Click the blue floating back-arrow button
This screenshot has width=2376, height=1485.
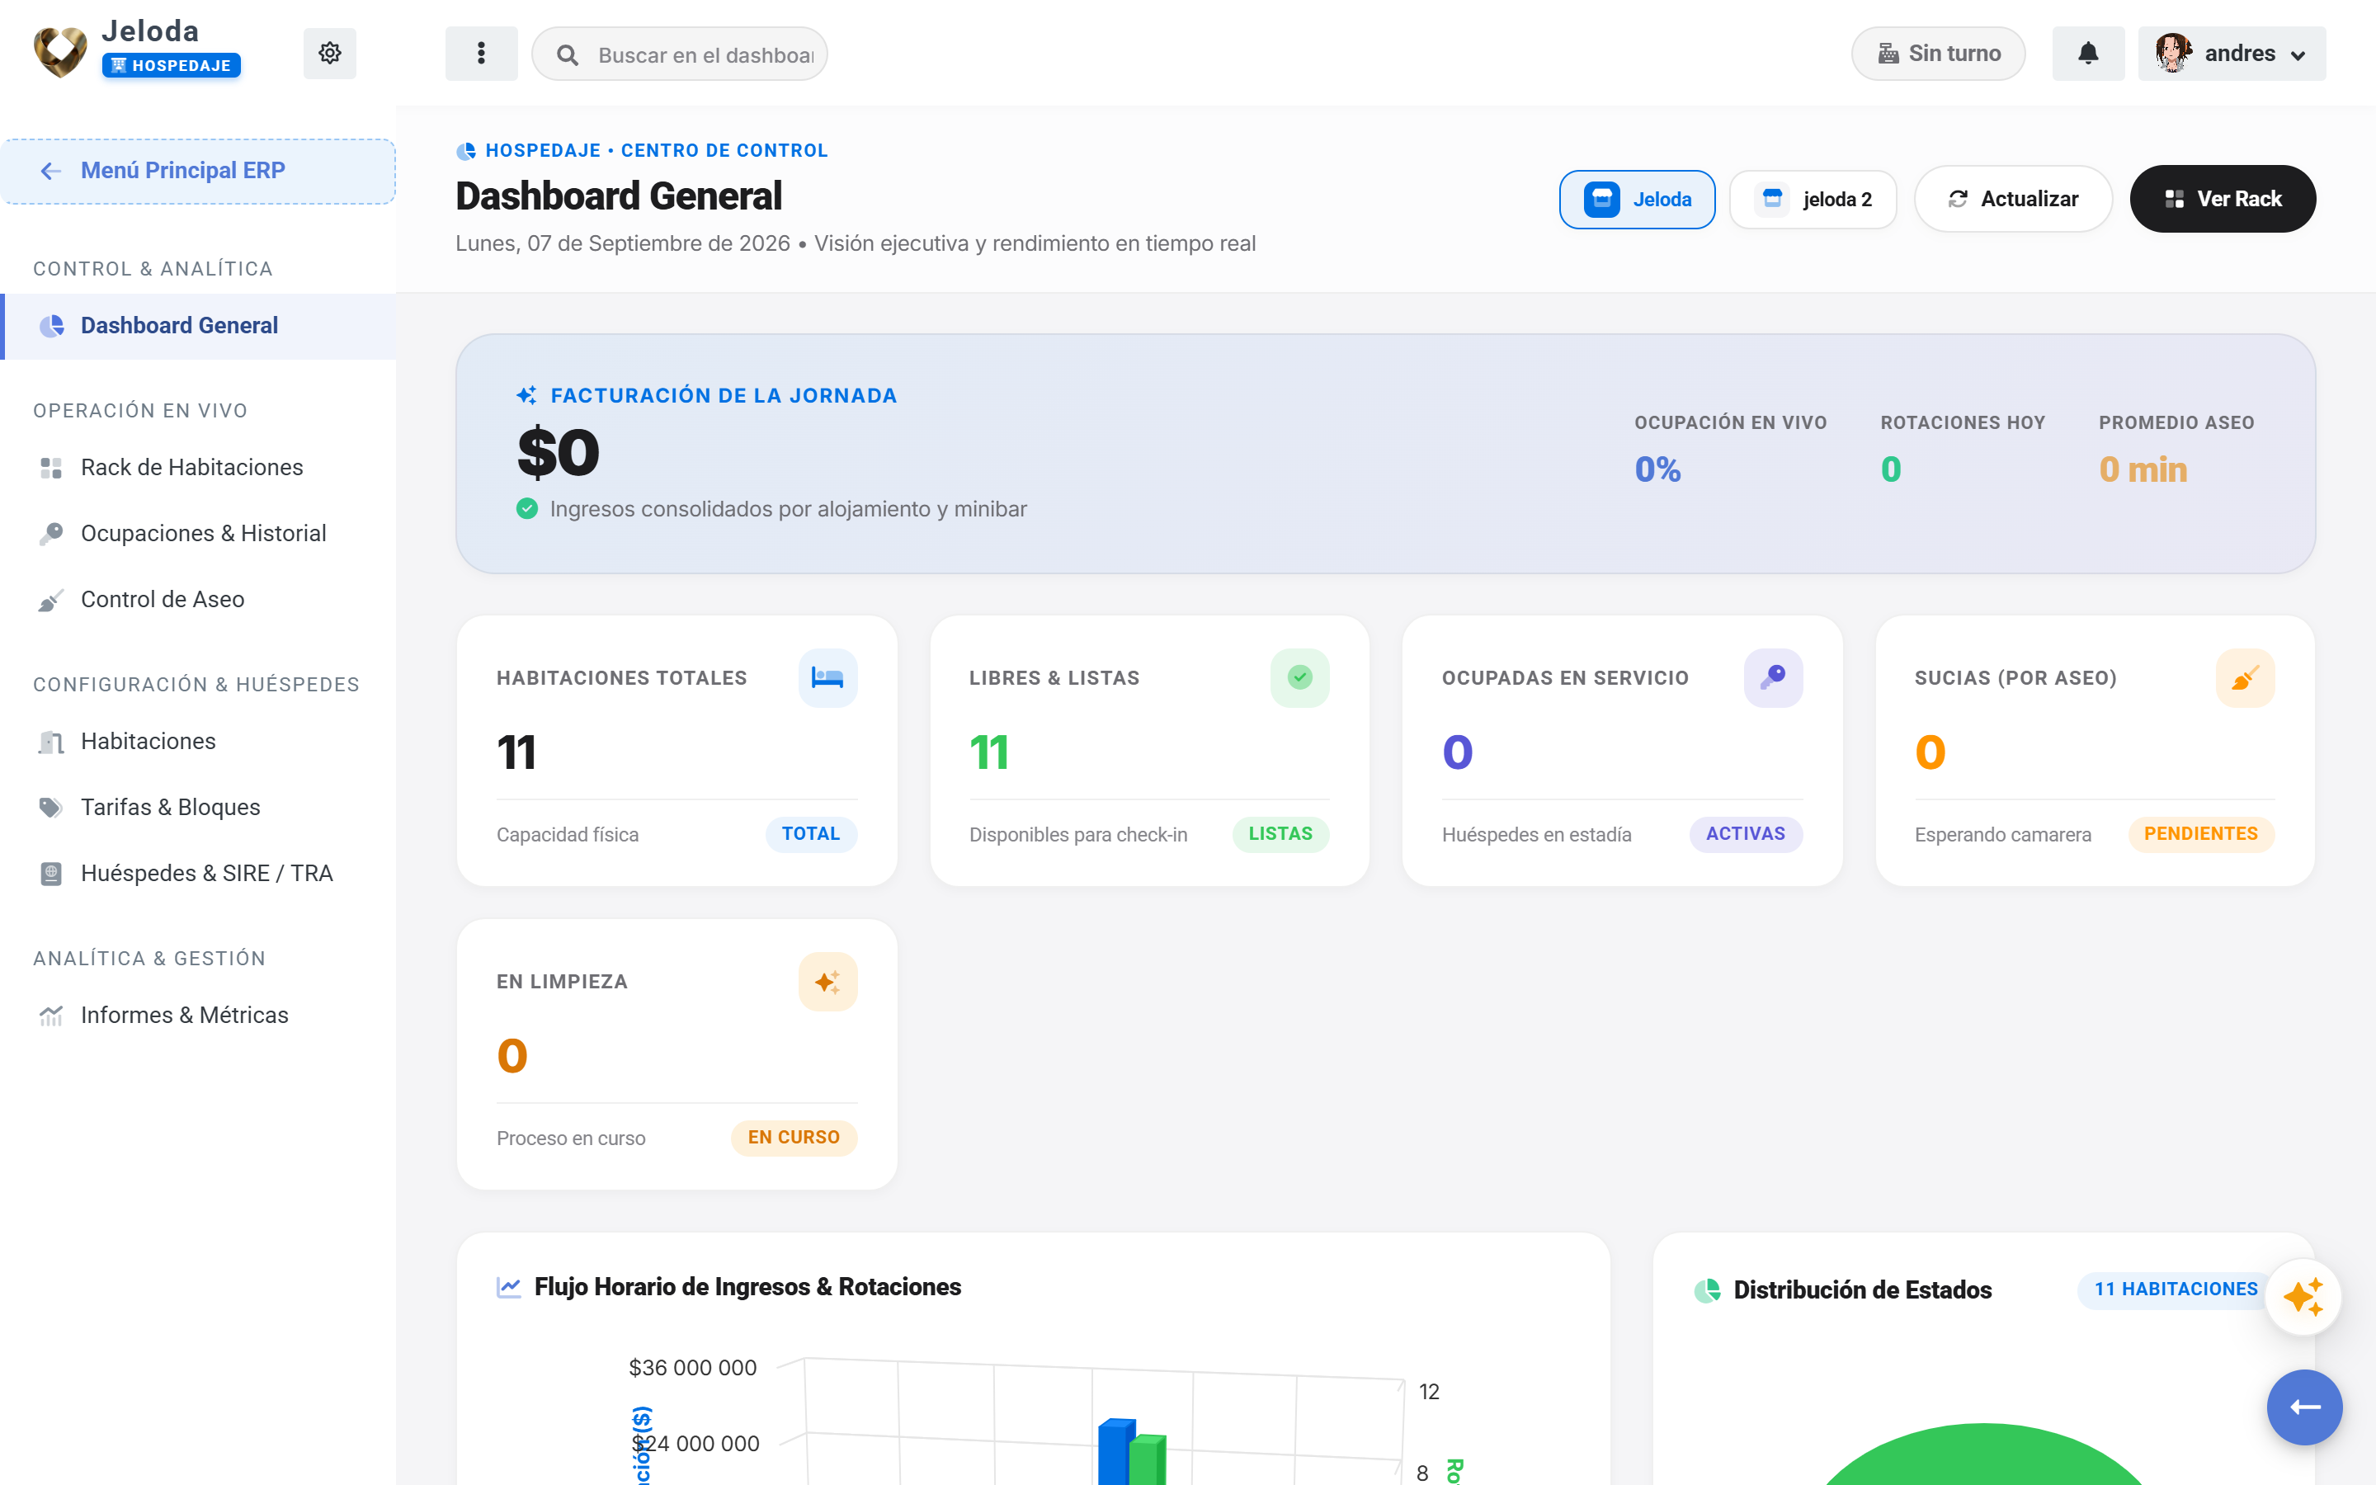tap(2304, 1407)
